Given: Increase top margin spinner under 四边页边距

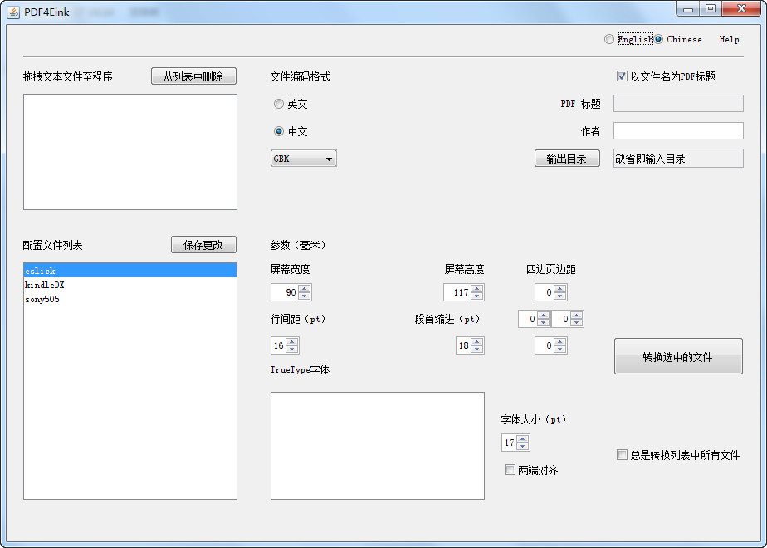Looking at the screenshot, I should pos(560,289).
